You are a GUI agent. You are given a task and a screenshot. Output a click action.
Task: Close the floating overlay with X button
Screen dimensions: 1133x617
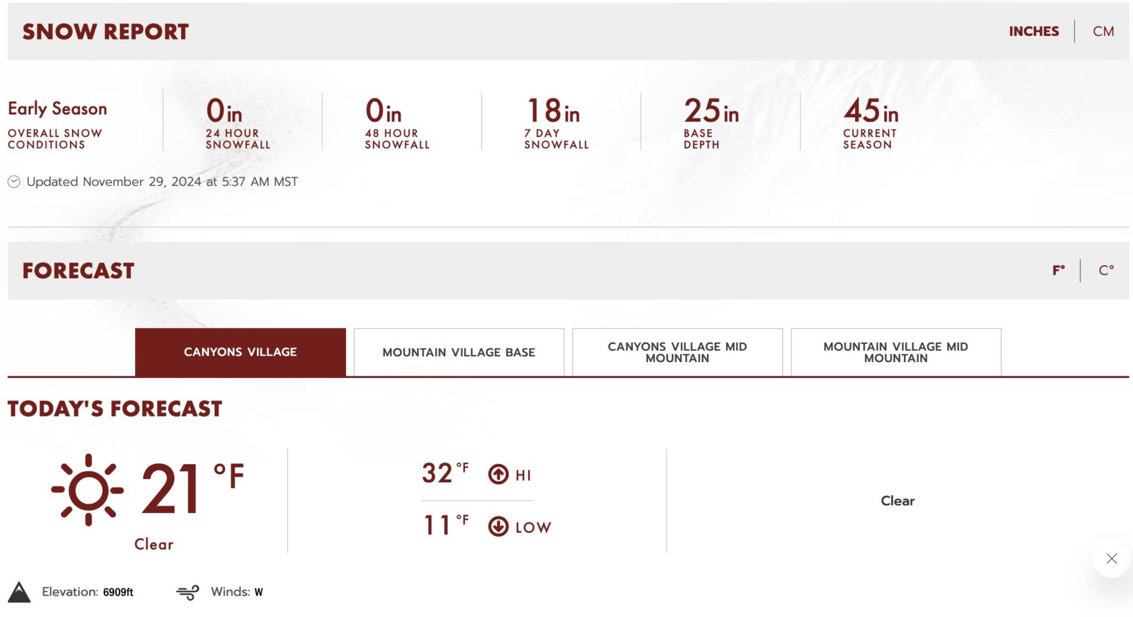1112,558
